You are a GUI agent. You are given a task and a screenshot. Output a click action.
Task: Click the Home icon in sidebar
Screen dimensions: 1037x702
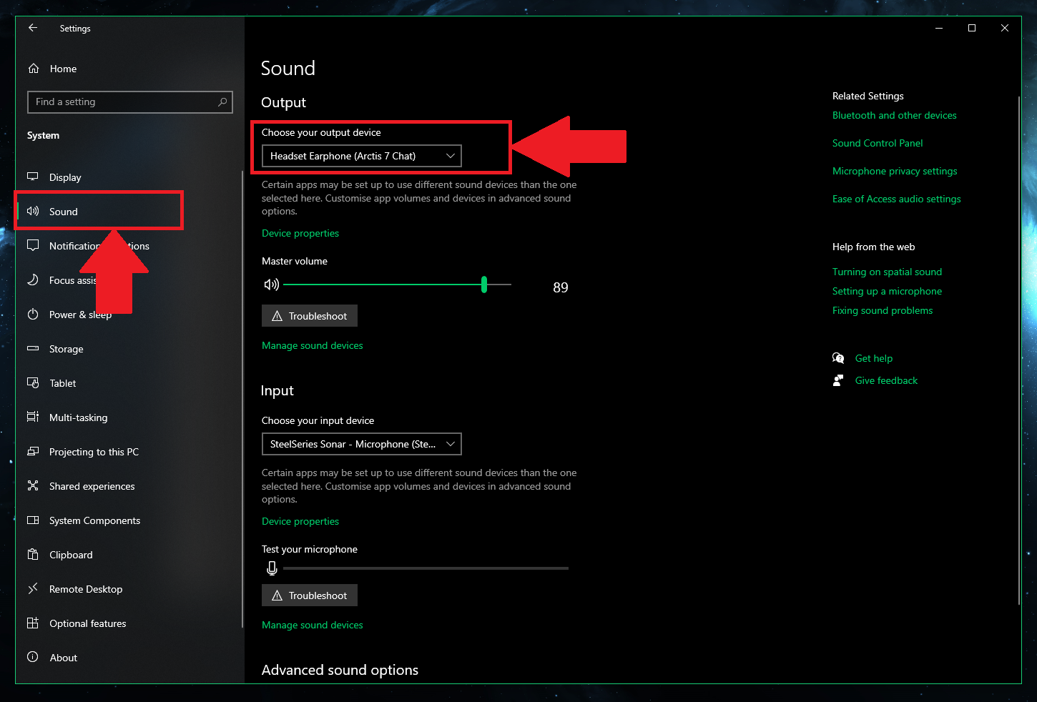[x=34, y=69]
